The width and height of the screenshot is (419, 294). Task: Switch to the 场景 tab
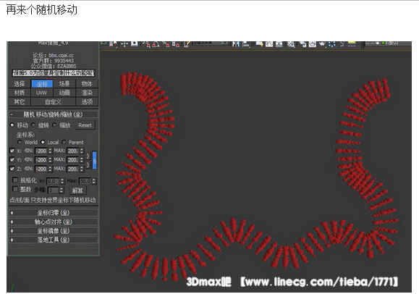coord(64,84)
